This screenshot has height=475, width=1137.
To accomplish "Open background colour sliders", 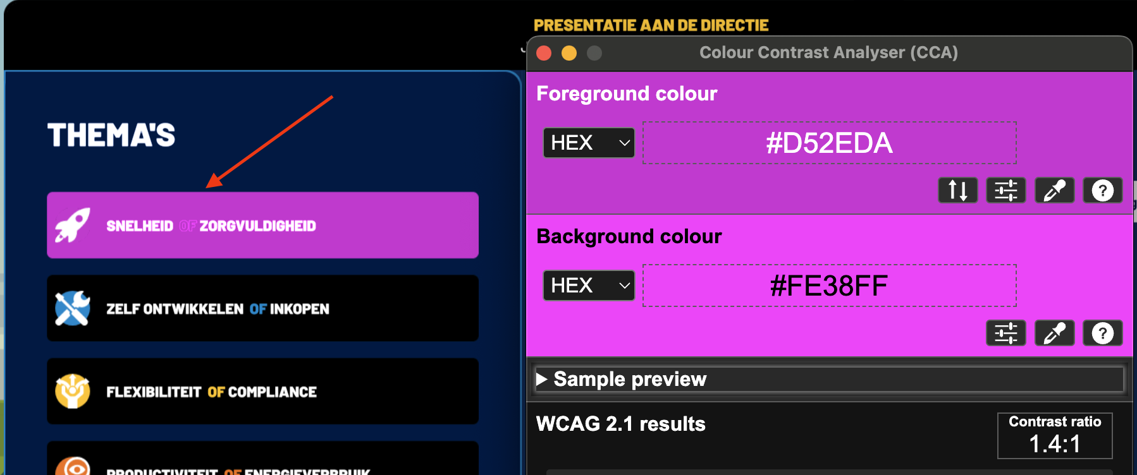I will click(1005, 333).
